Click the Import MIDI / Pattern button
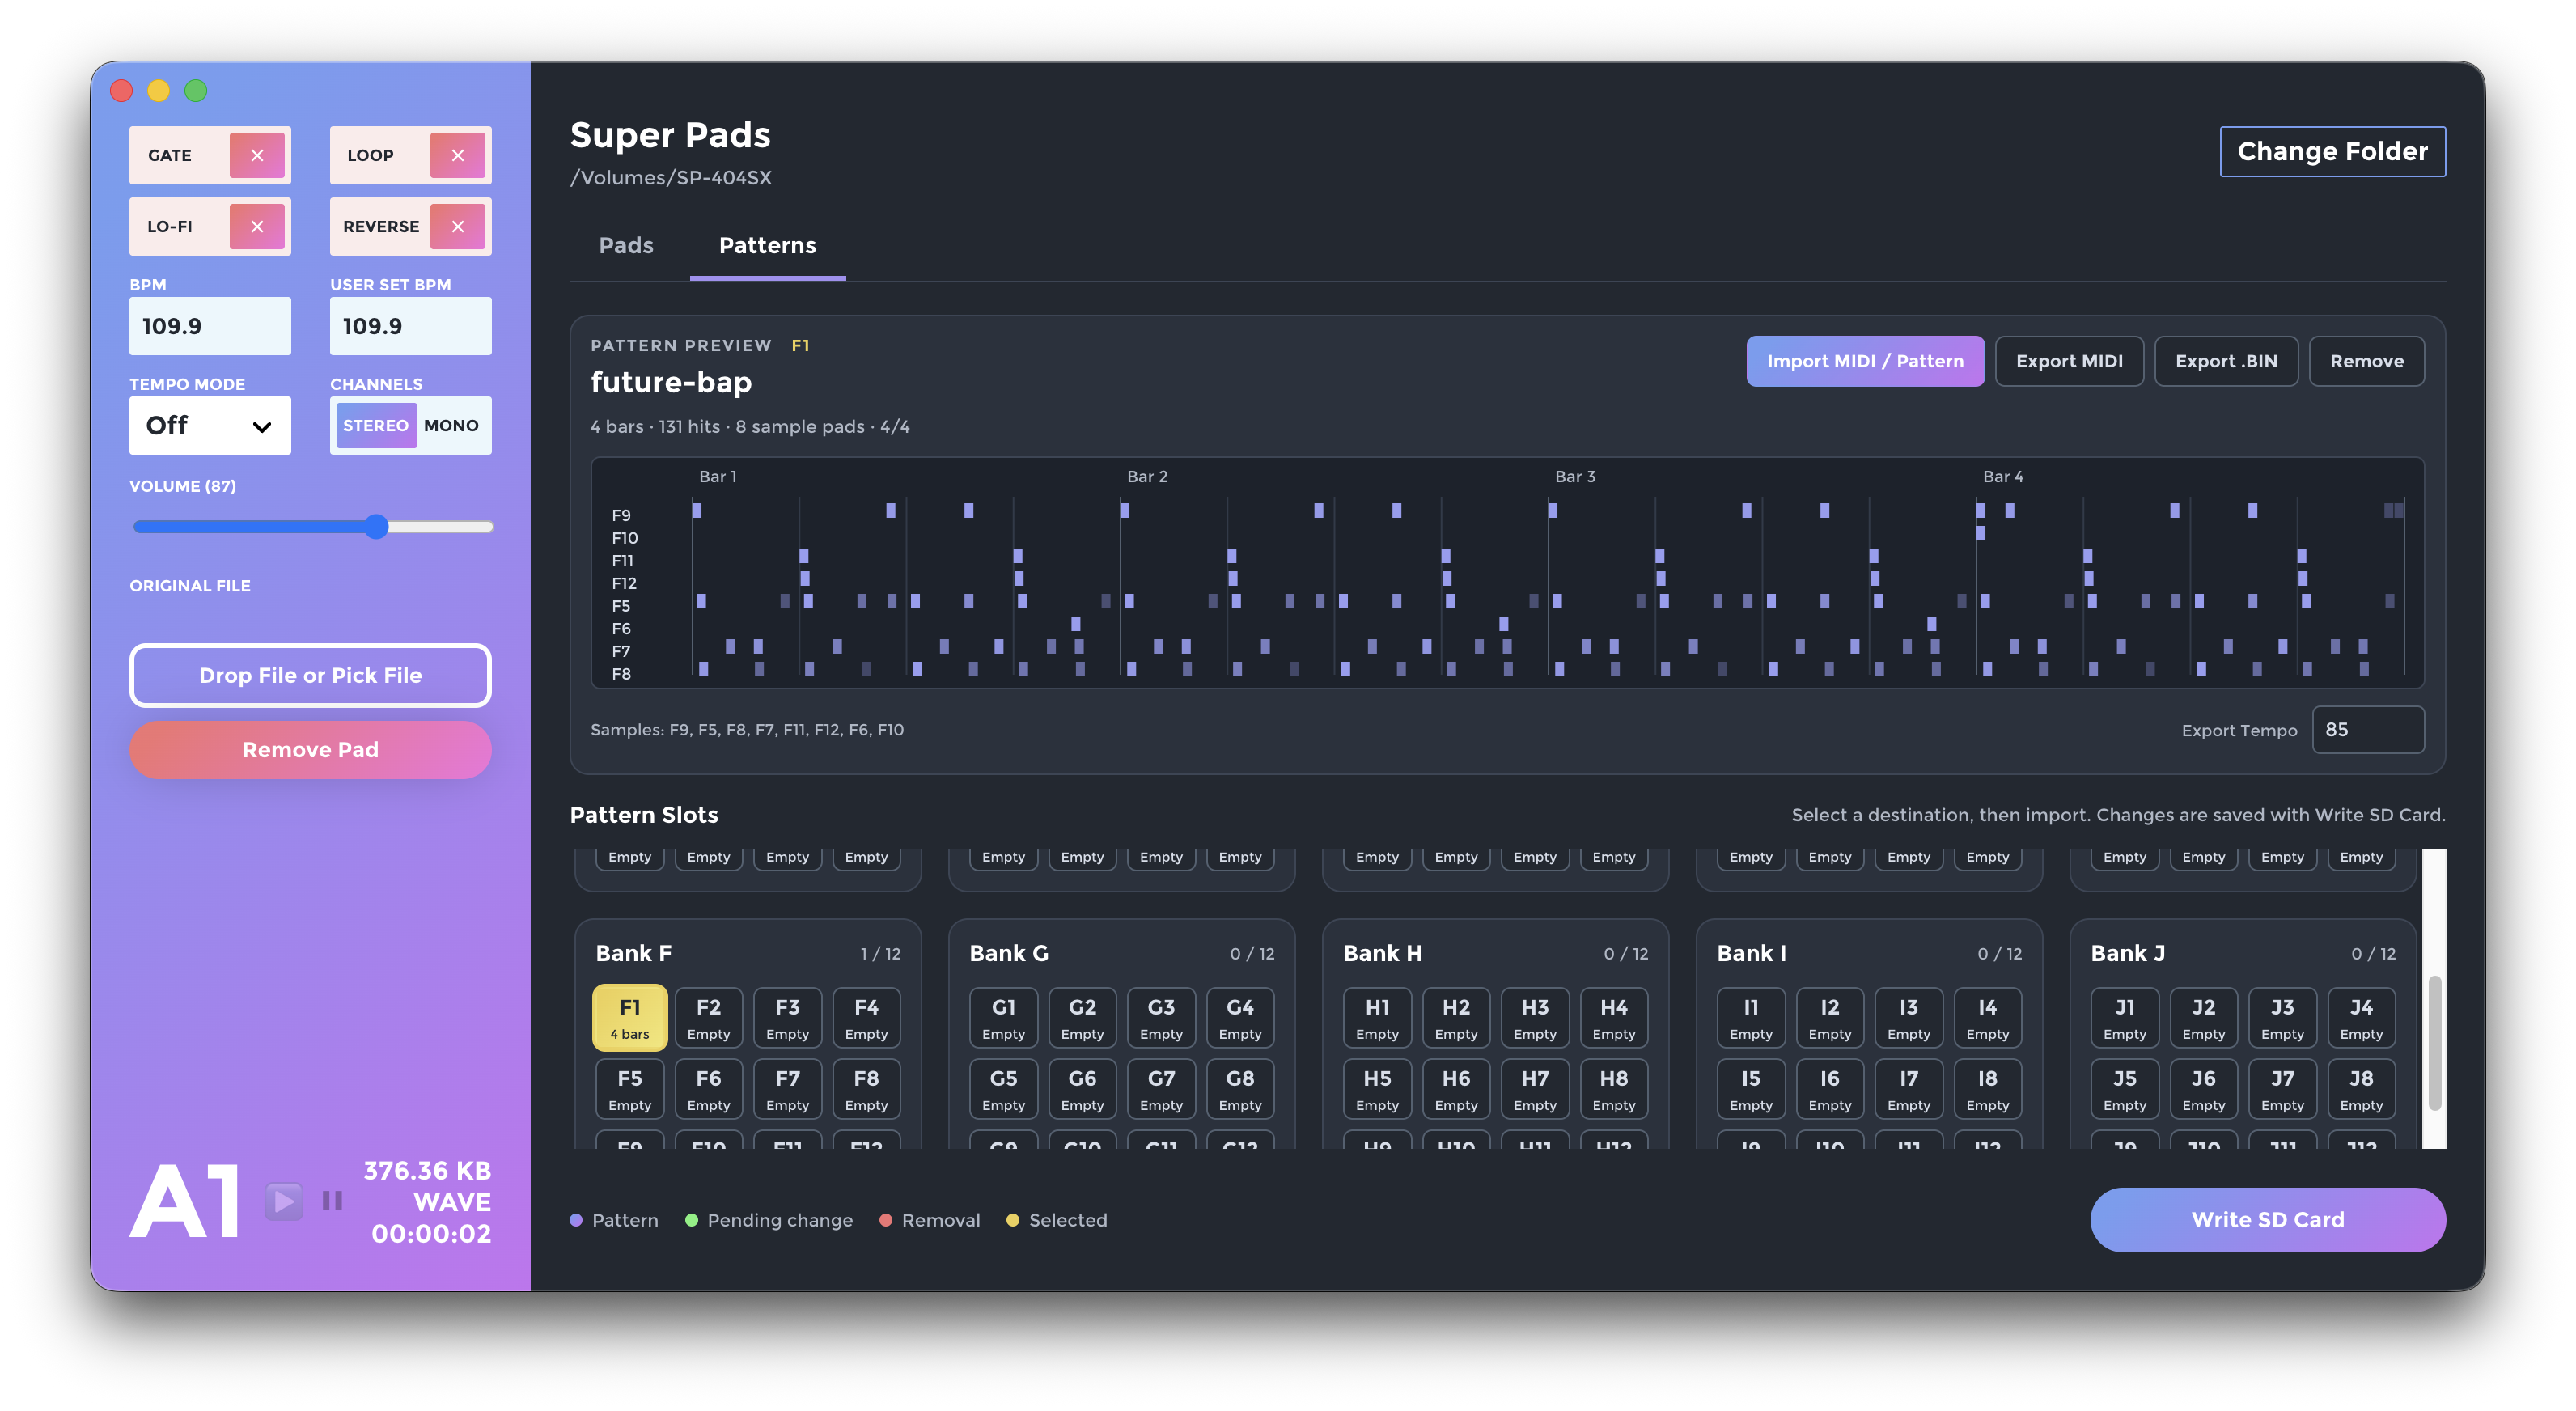The image size is (2576, 1411). (1864, 361)
